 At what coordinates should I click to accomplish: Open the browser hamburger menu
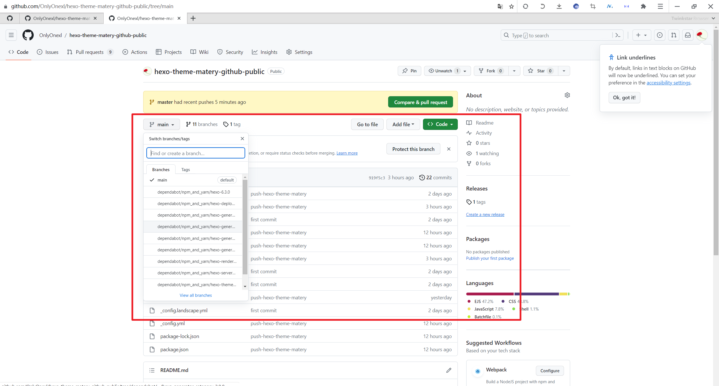(x=660, y=6)
